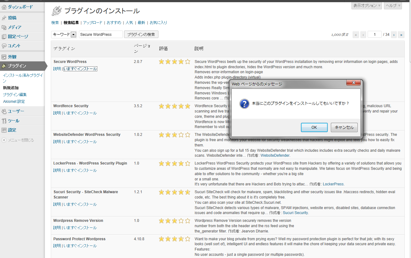Click the question mark icon in the dialog
The width and height of the screenshot is (411, 258).
[x=244, y=103]
